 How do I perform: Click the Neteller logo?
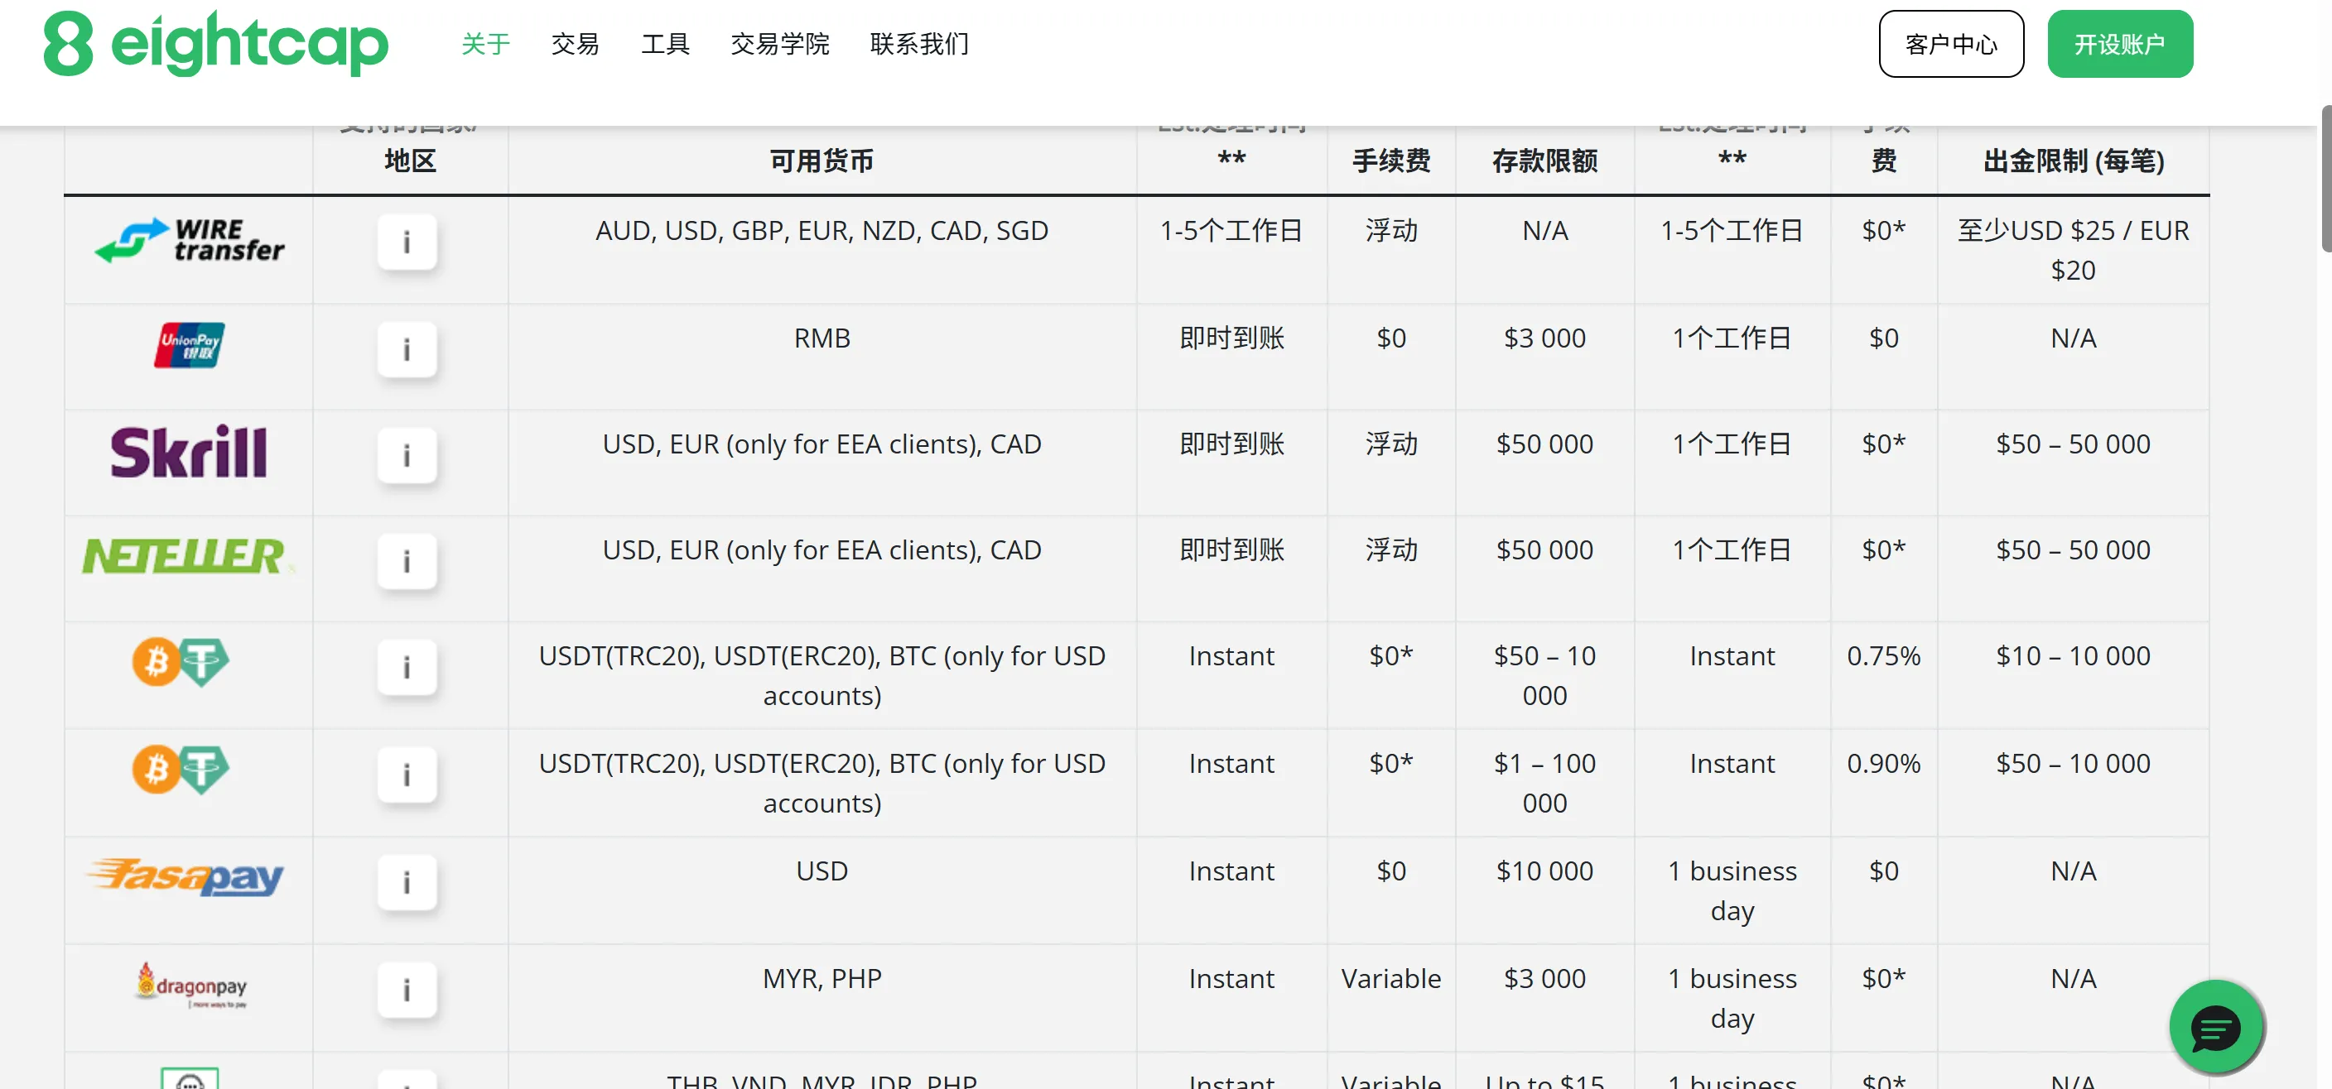click(x=186, y=556)
